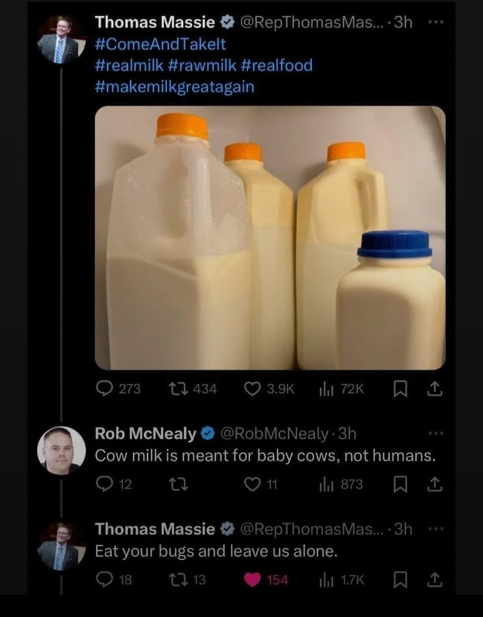This screenshot has height=617, width=483.
Task: Open the #ComeAndTakeIt hashtag
Action: (155, 44)
